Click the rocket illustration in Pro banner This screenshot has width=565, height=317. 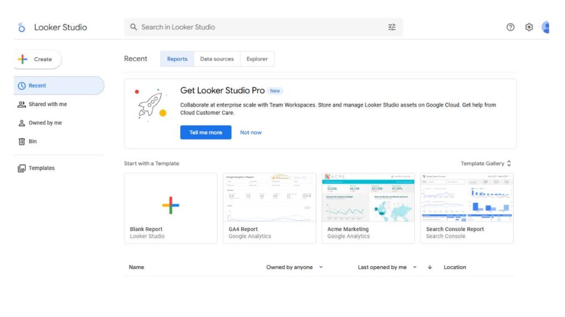pyautogui.click(x=151, y=105)
